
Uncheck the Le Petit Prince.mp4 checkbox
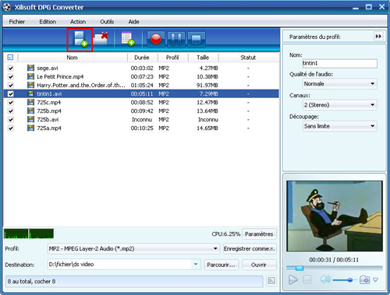point(11,77)
